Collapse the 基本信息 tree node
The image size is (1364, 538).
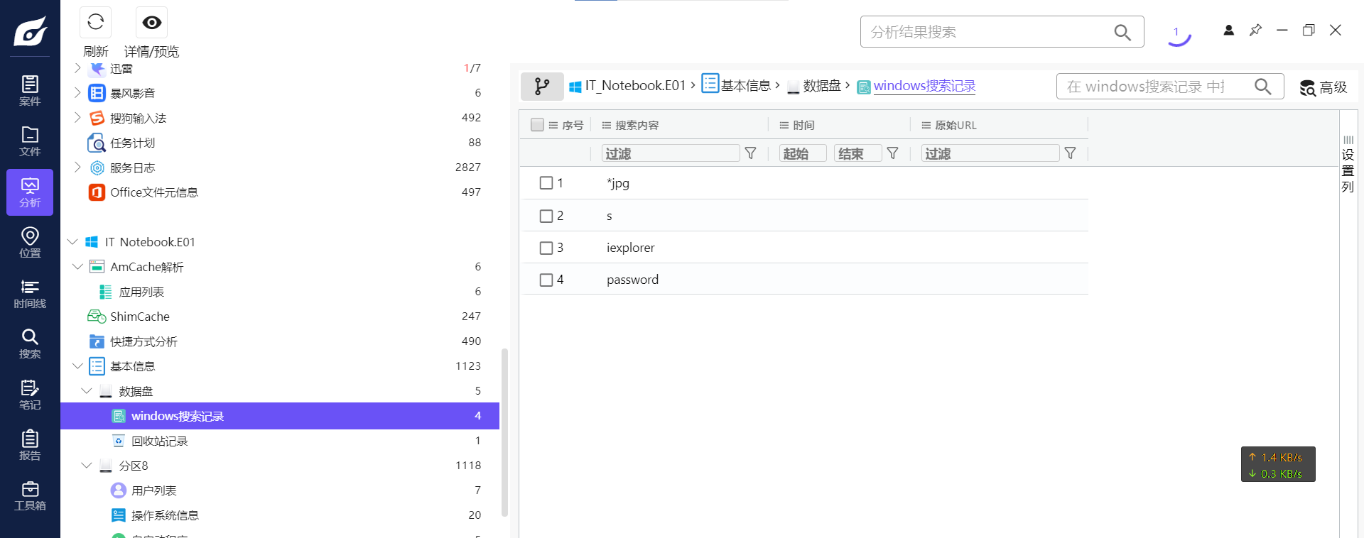(x=77, y=366)
